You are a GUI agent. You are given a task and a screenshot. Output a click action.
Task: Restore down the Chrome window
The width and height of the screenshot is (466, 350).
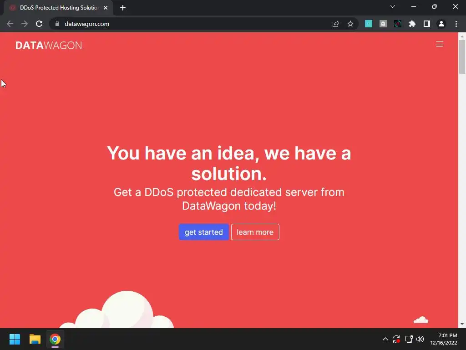[x=435, y=6]
